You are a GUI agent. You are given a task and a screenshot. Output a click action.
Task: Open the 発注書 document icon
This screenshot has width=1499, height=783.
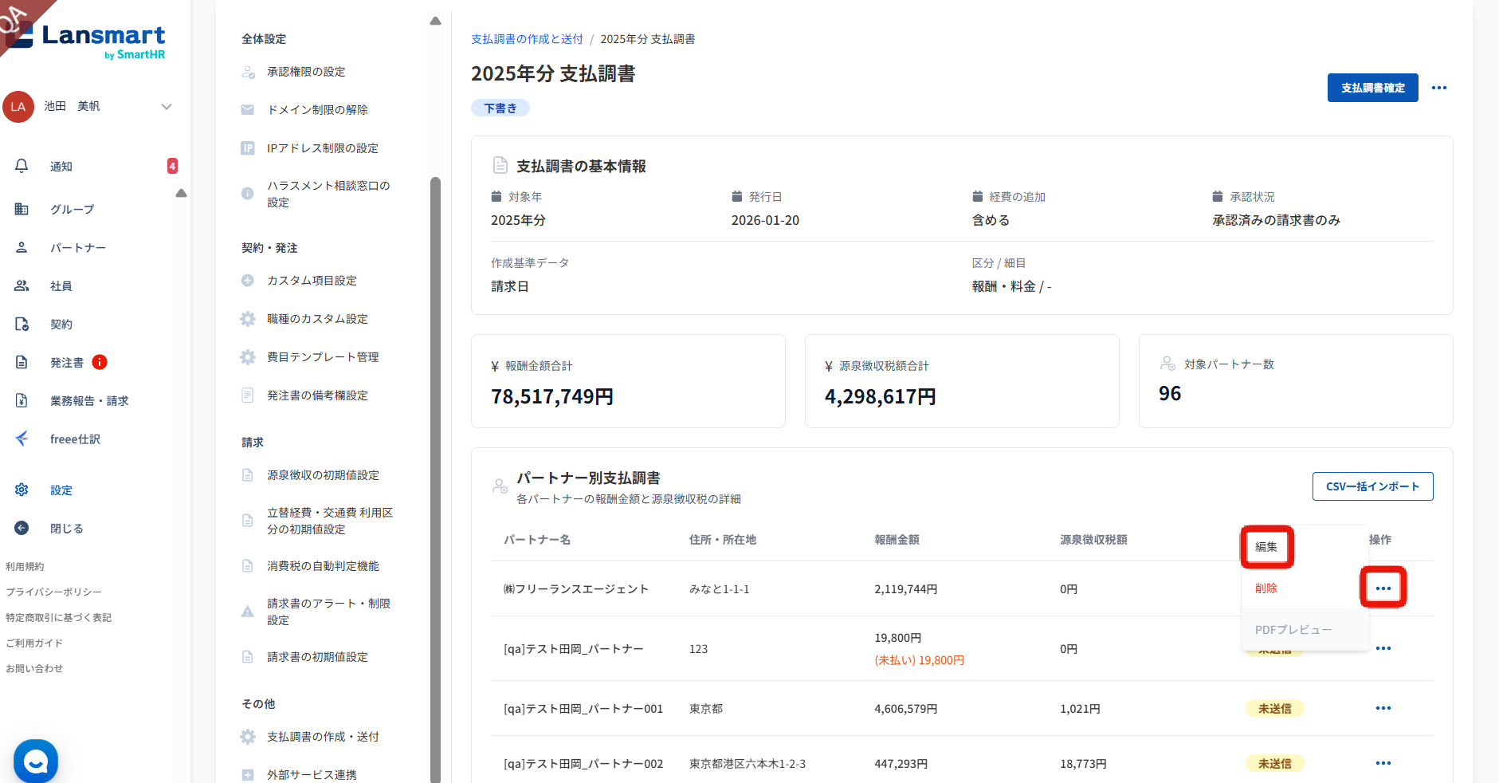22,362
